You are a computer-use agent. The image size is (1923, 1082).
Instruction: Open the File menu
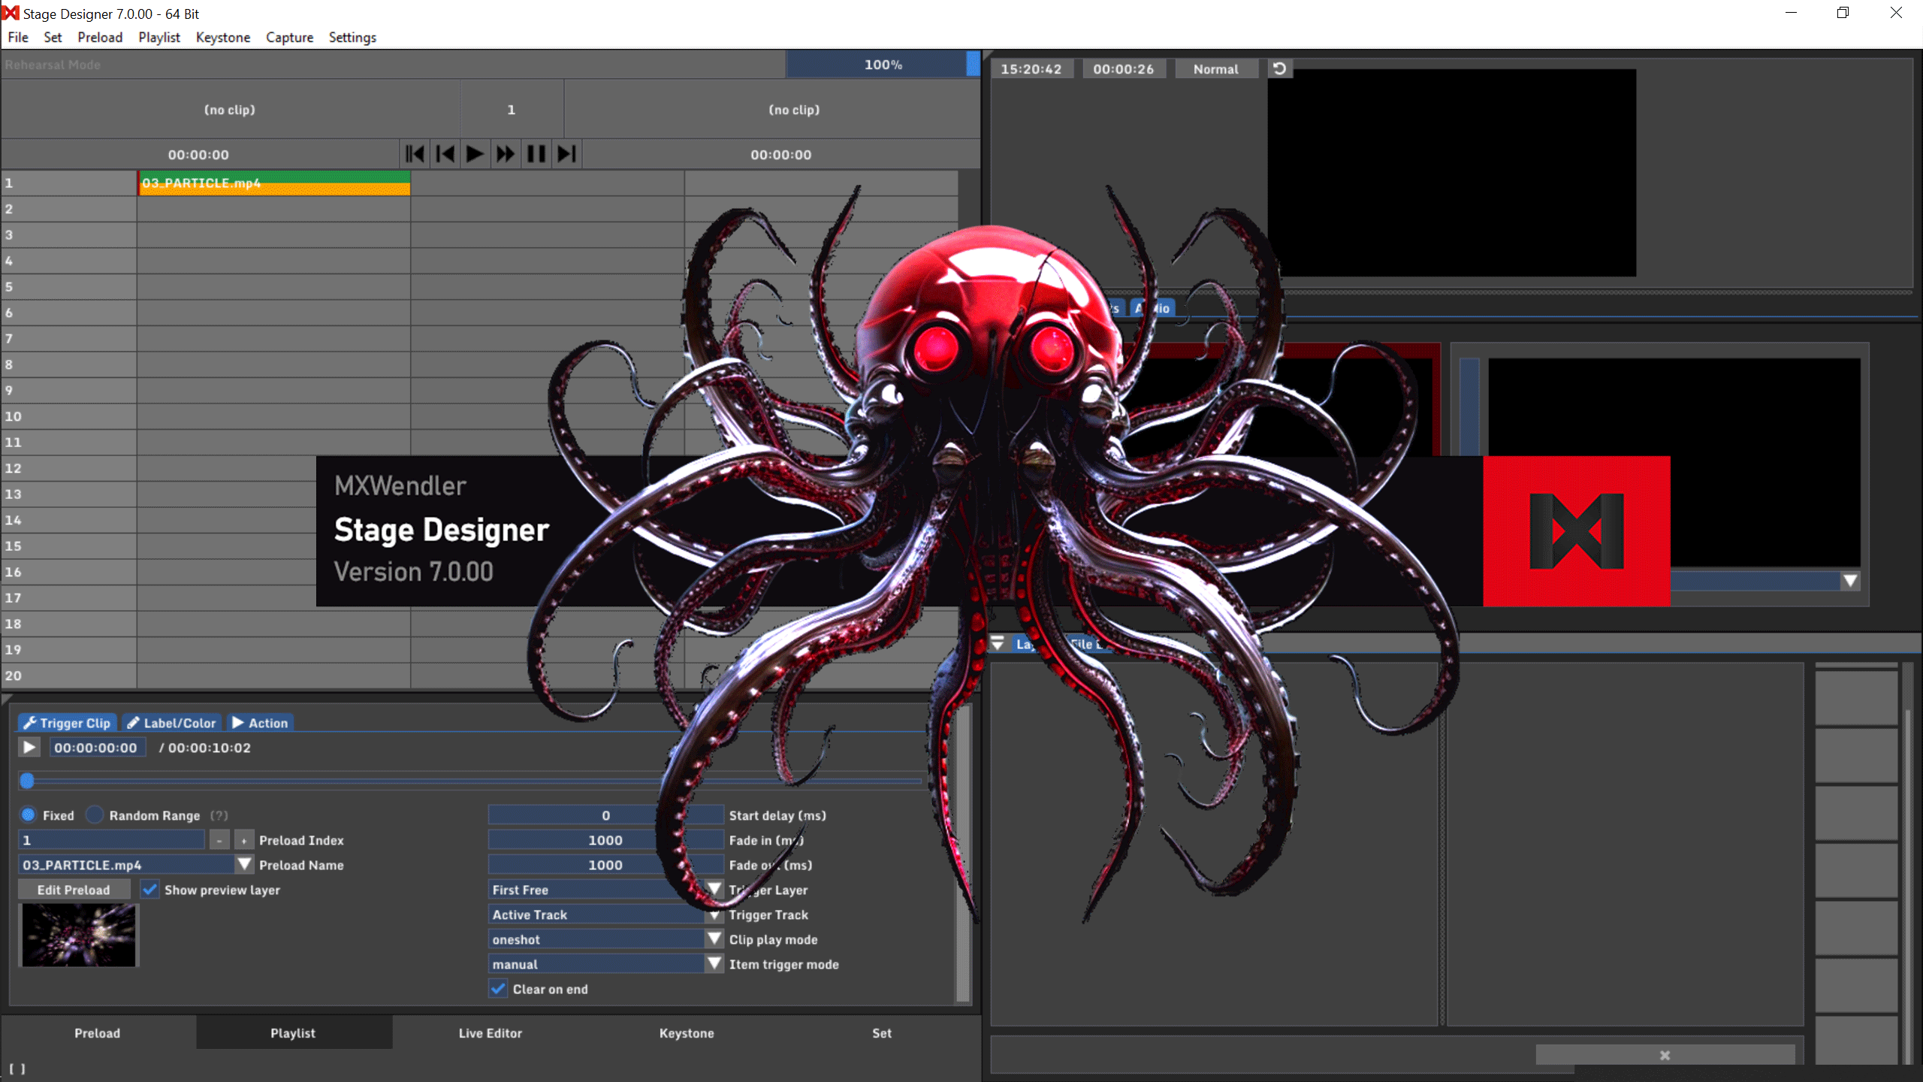click(x=18, y=37)
